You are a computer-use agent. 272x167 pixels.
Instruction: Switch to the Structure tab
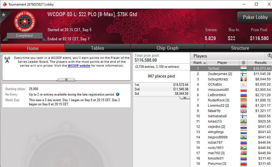point(240,48)
